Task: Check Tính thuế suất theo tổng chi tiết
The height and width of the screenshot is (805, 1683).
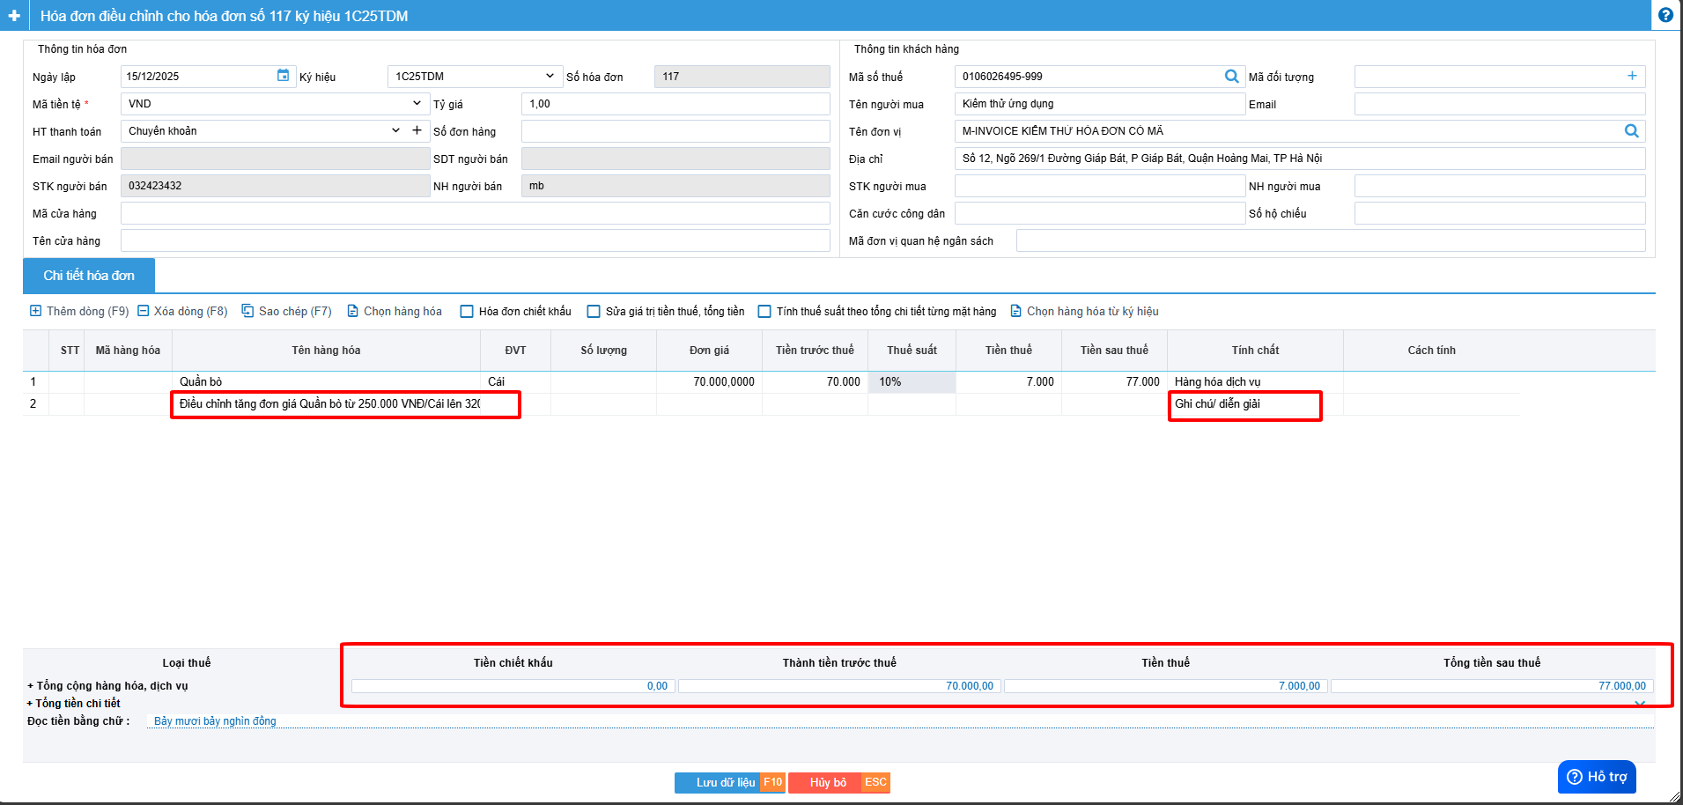Action: (x=764, y=312)
